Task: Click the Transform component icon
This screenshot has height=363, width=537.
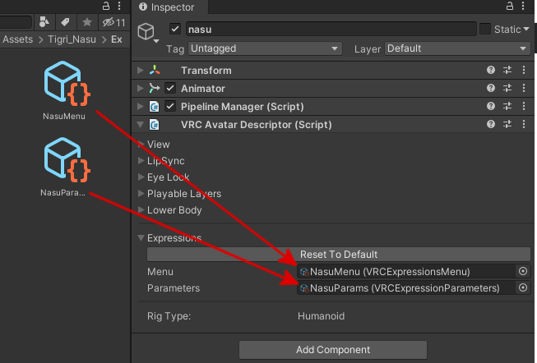Action: pyautogui.click(x=155, y=70)
